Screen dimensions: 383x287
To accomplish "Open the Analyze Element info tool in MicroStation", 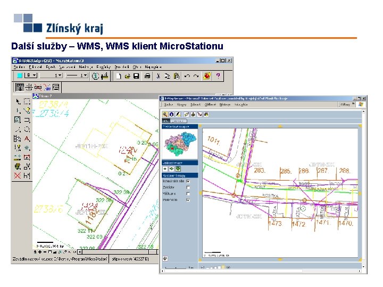I will pos(95,76).
